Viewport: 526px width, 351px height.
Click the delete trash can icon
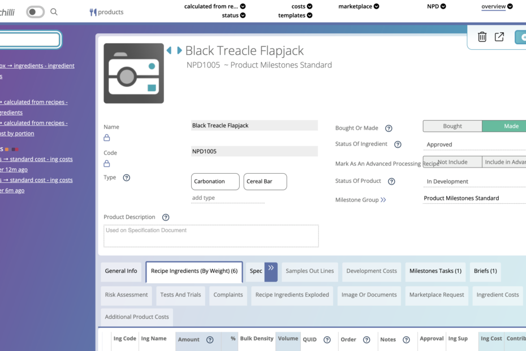[x=482, y=37]
